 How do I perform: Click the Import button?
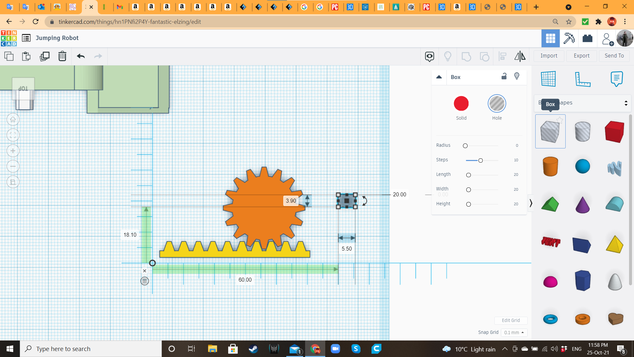click(x=549, y=56)
